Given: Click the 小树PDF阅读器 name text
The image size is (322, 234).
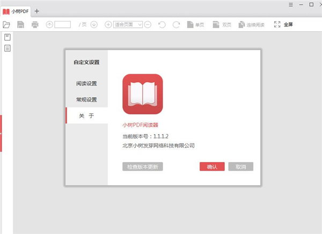Looking at the screenshot, I should click(x=140, y=125).
